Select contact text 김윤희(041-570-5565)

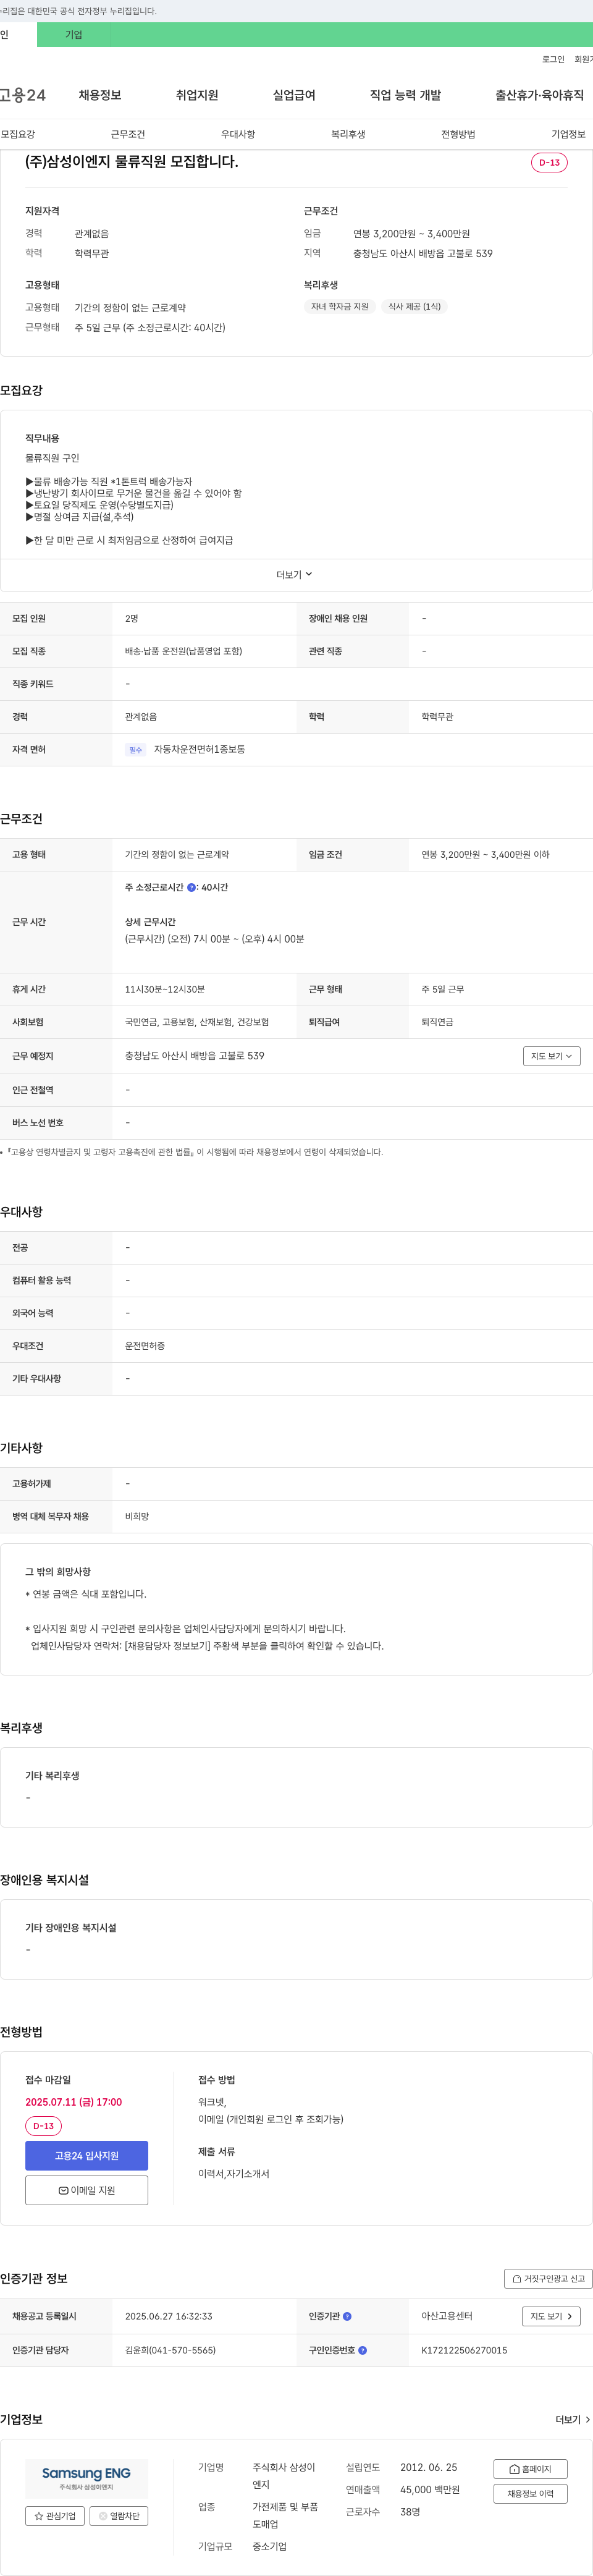[170, 2350]
